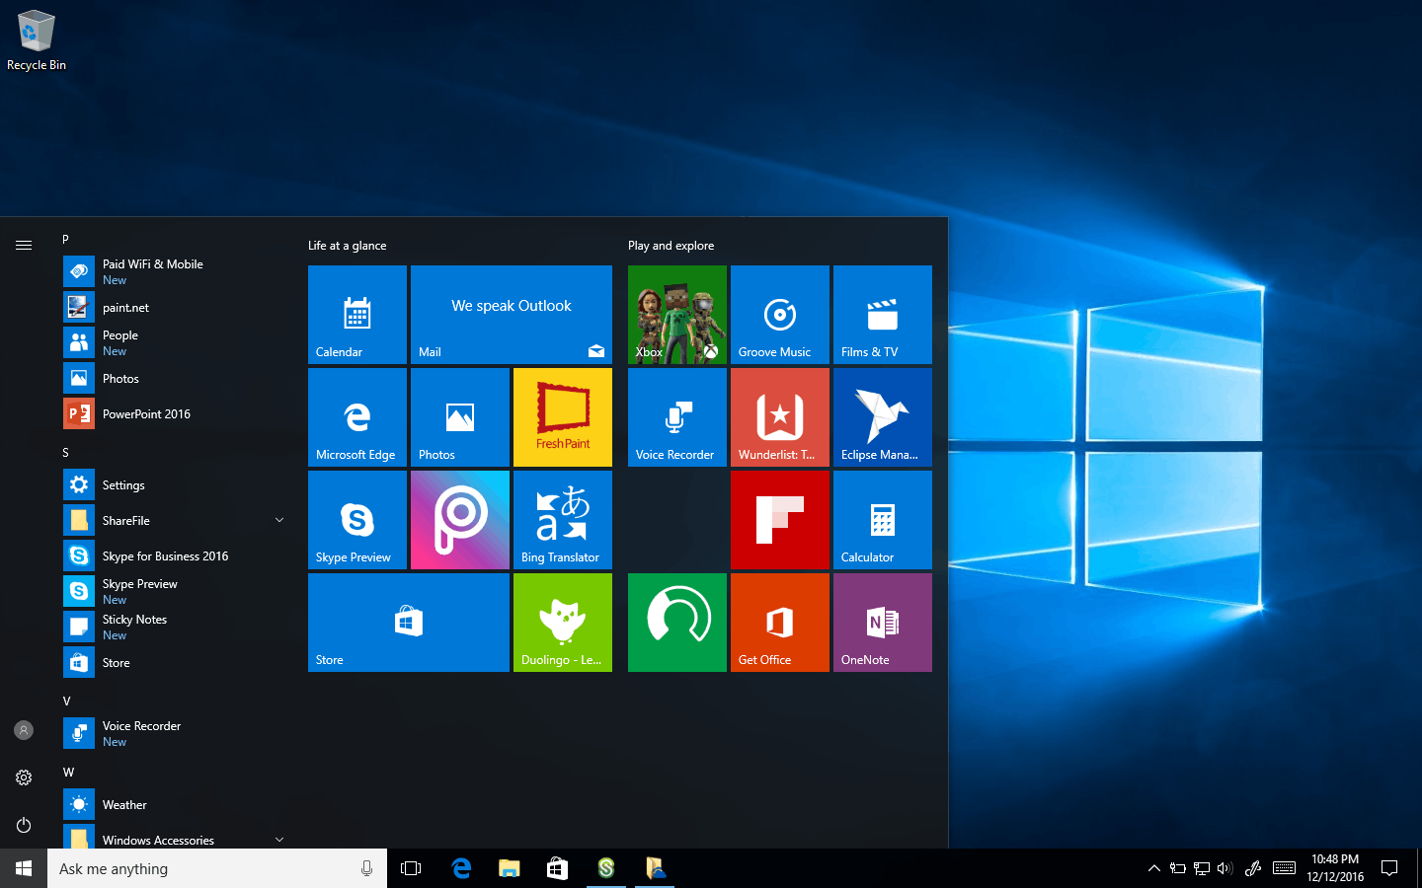Click the Cortana microphone icon
The height and width of the screenshot is (888, 1422).
click(366, 868)
